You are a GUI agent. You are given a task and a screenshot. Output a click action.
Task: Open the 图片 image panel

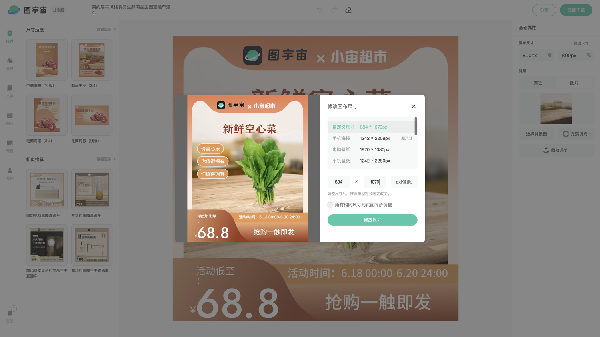coord(10,119)
